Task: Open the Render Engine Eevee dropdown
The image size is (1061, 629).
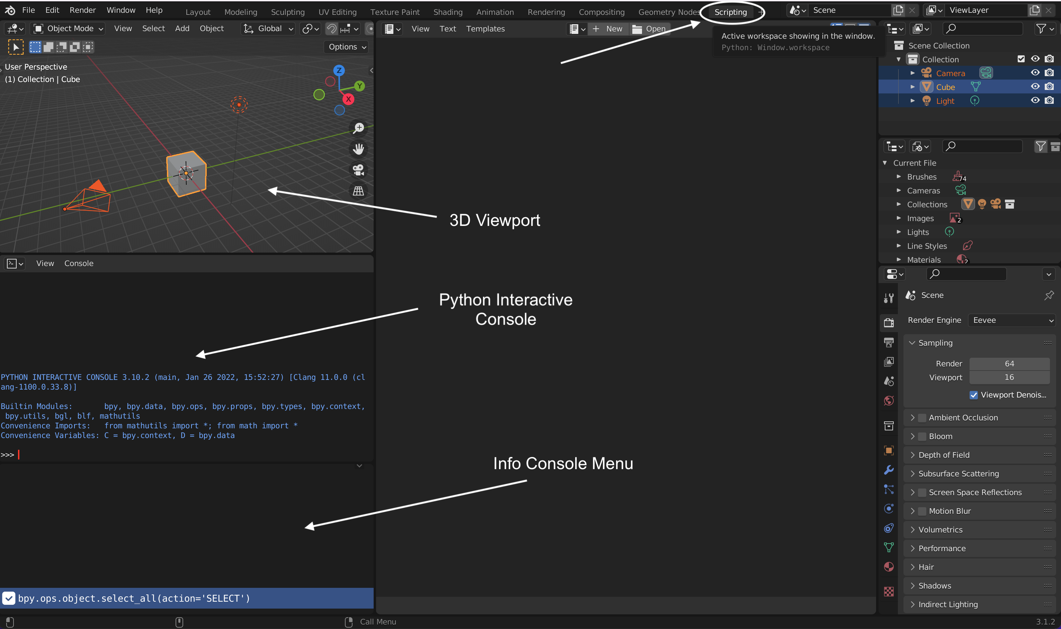Action: tap(1012, 320)
